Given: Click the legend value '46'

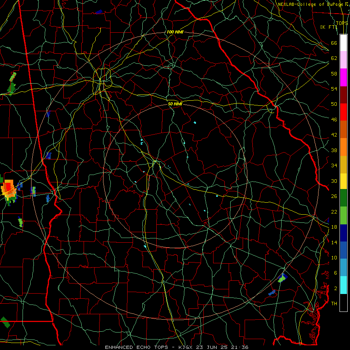Looking at the screenshot, I should [334, 119].
